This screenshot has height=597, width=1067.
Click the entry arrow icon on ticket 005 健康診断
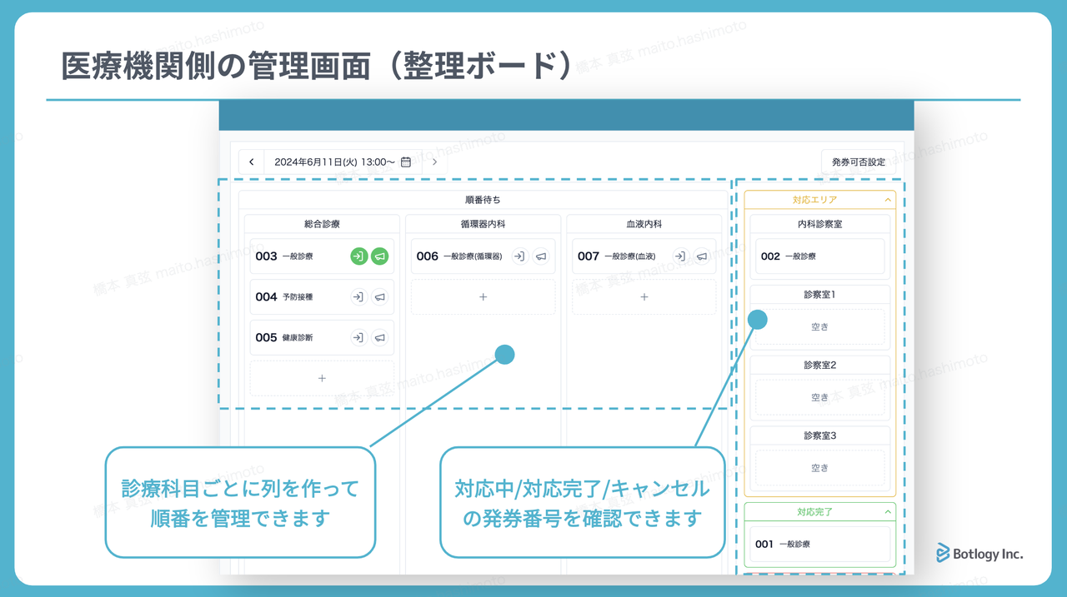(x=359, y=338)
